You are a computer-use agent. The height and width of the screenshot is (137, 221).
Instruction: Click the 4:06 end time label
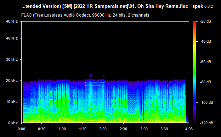pos(189,129)
